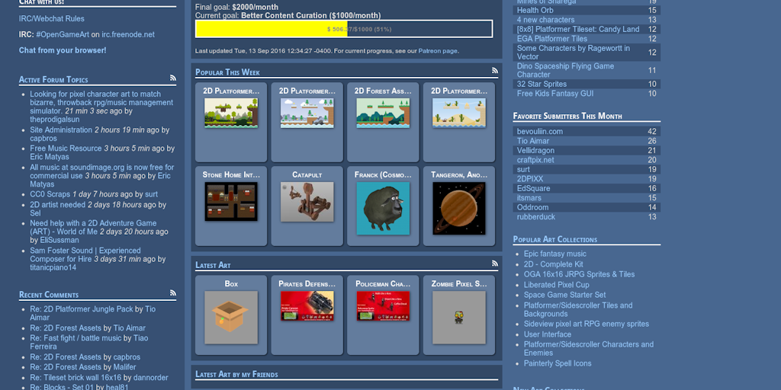This screenshot has width=781, height=390.
Task: Open the Zombie Pixel Sprite thumbnail
Action: (459, 318)
